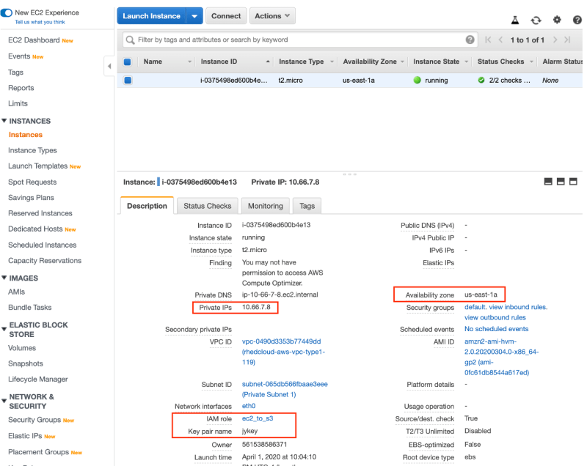Open the ec2_to_s3 IAM role link

pos(258,418)
